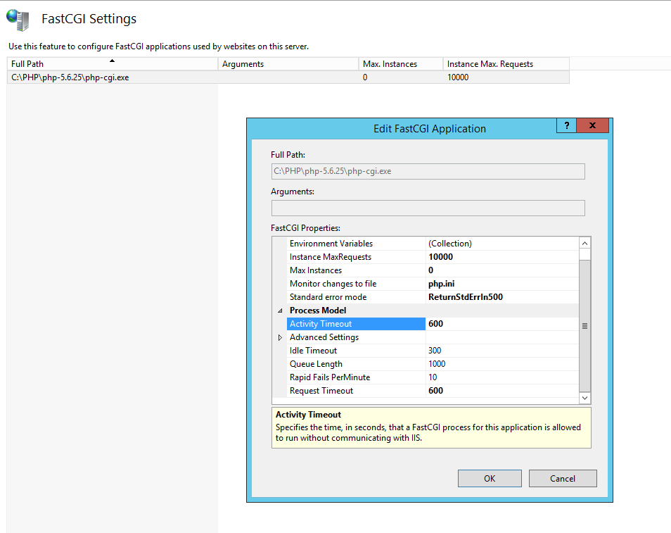This screenshot has width=671, height=533.
Task: Click the Instance Max. Requests column header
Action: [506, 64]
